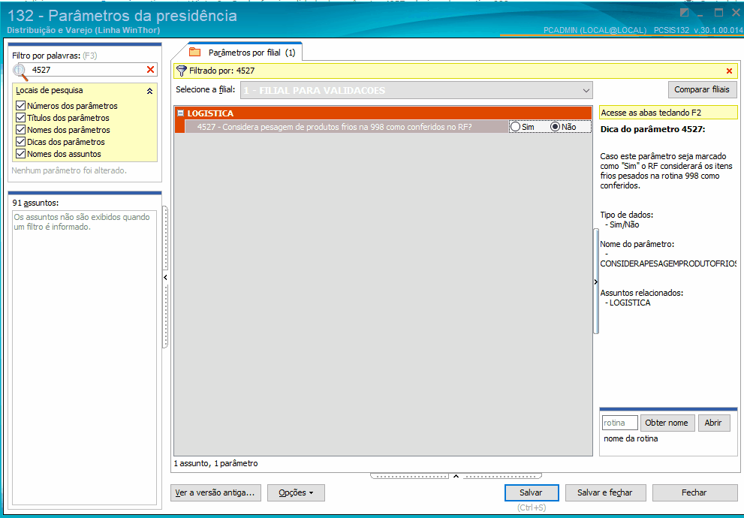Click the folder icon on Parâmetros tab
This screenshot has width=744, height=518.
(x=194, y=53)
